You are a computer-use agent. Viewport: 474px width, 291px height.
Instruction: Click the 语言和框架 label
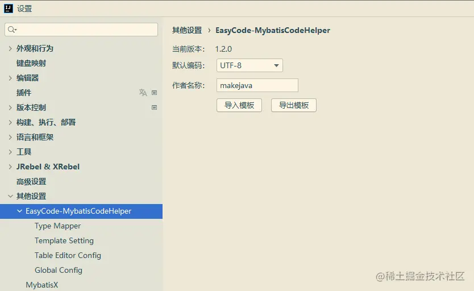pos(35,137)
